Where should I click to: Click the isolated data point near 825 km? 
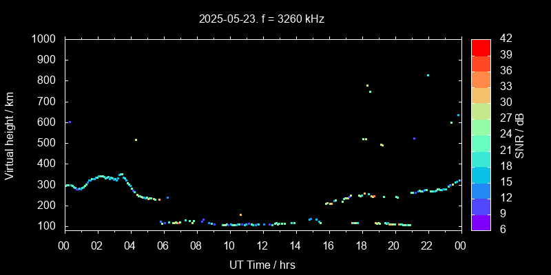428,76
